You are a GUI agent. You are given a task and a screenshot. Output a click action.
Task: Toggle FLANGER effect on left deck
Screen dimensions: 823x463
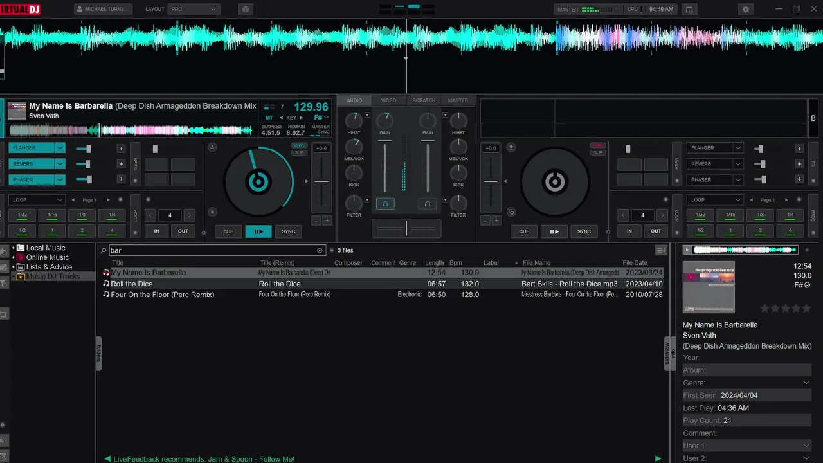point(32,148)
